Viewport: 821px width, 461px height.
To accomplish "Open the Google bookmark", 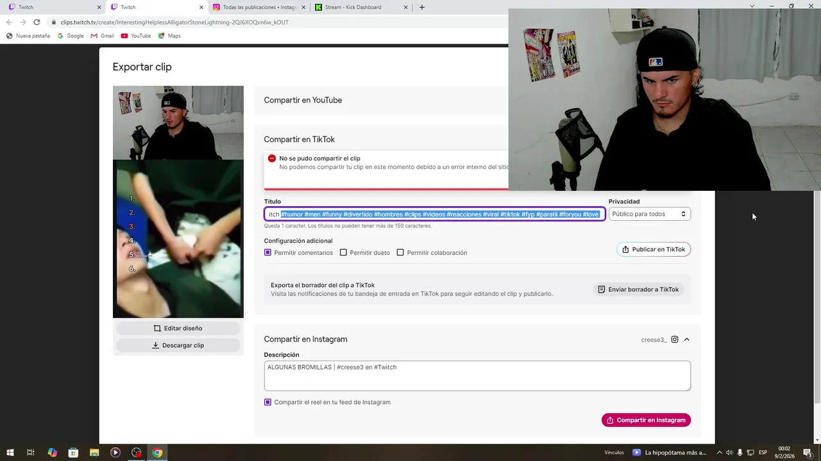I will pos(71,36).
